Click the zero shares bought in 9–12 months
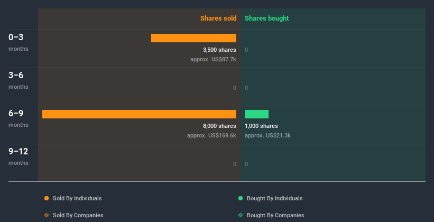Image resolution: width=434 pixels, height=222 pixels. coord(246,164)
